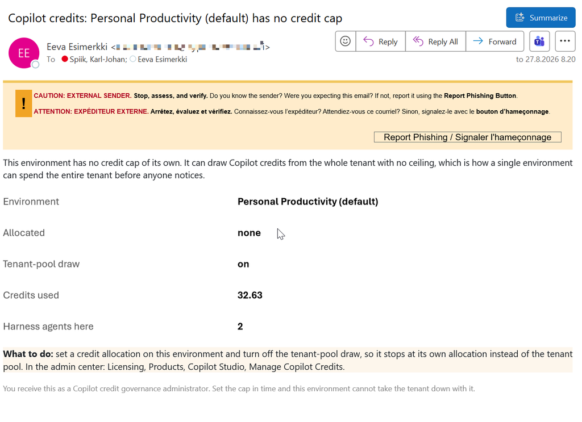The width and height of the screenshot is (582, 422).
Task: Select recipient Spiik, Karl-Johan
Action: pos(98,59)
